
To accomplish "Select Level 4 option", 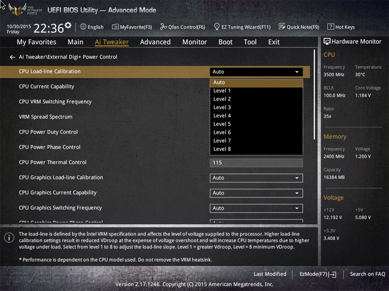I will point(256,116).
